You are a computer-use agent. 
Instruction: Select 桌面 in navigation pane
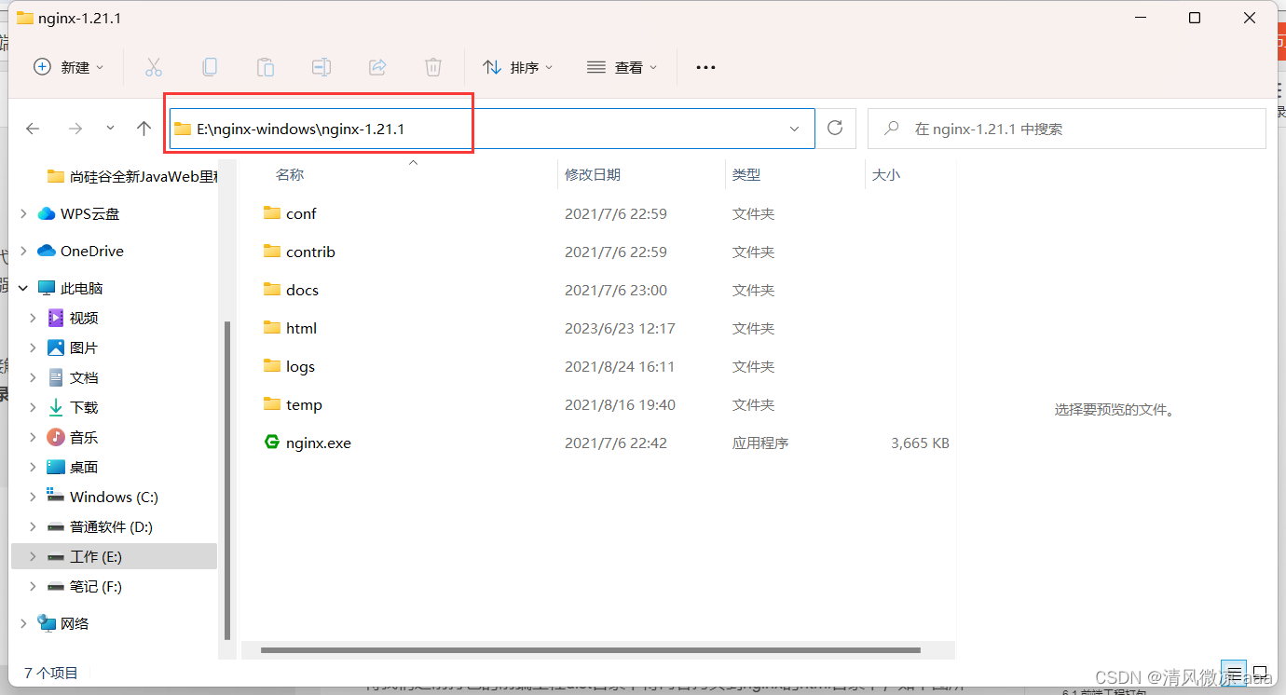pos(84,467)
